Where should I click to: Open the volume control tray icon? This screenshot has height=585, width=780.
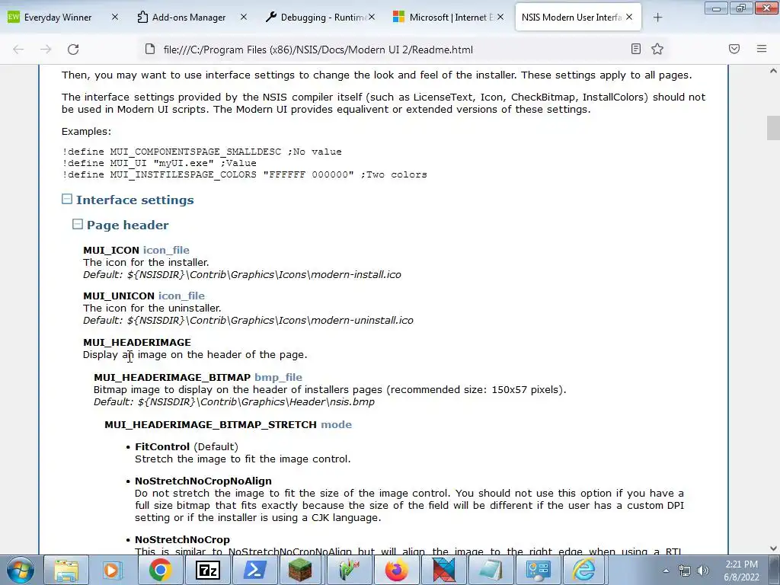point(703,571)
